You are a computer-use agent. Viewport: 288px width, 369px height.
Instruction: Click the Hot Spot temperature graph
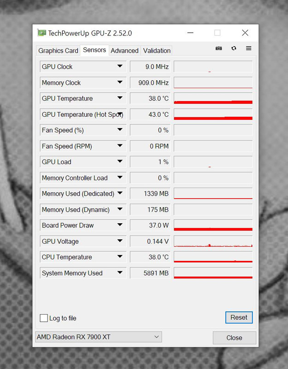click(213, 114)
